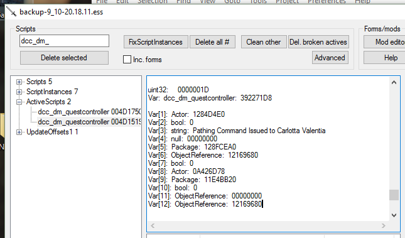Click the 'Var[8]: Actor: 0A426D78' line
Image resolution: width=405 pixels, height=238 pixels.
click(186, 171)
